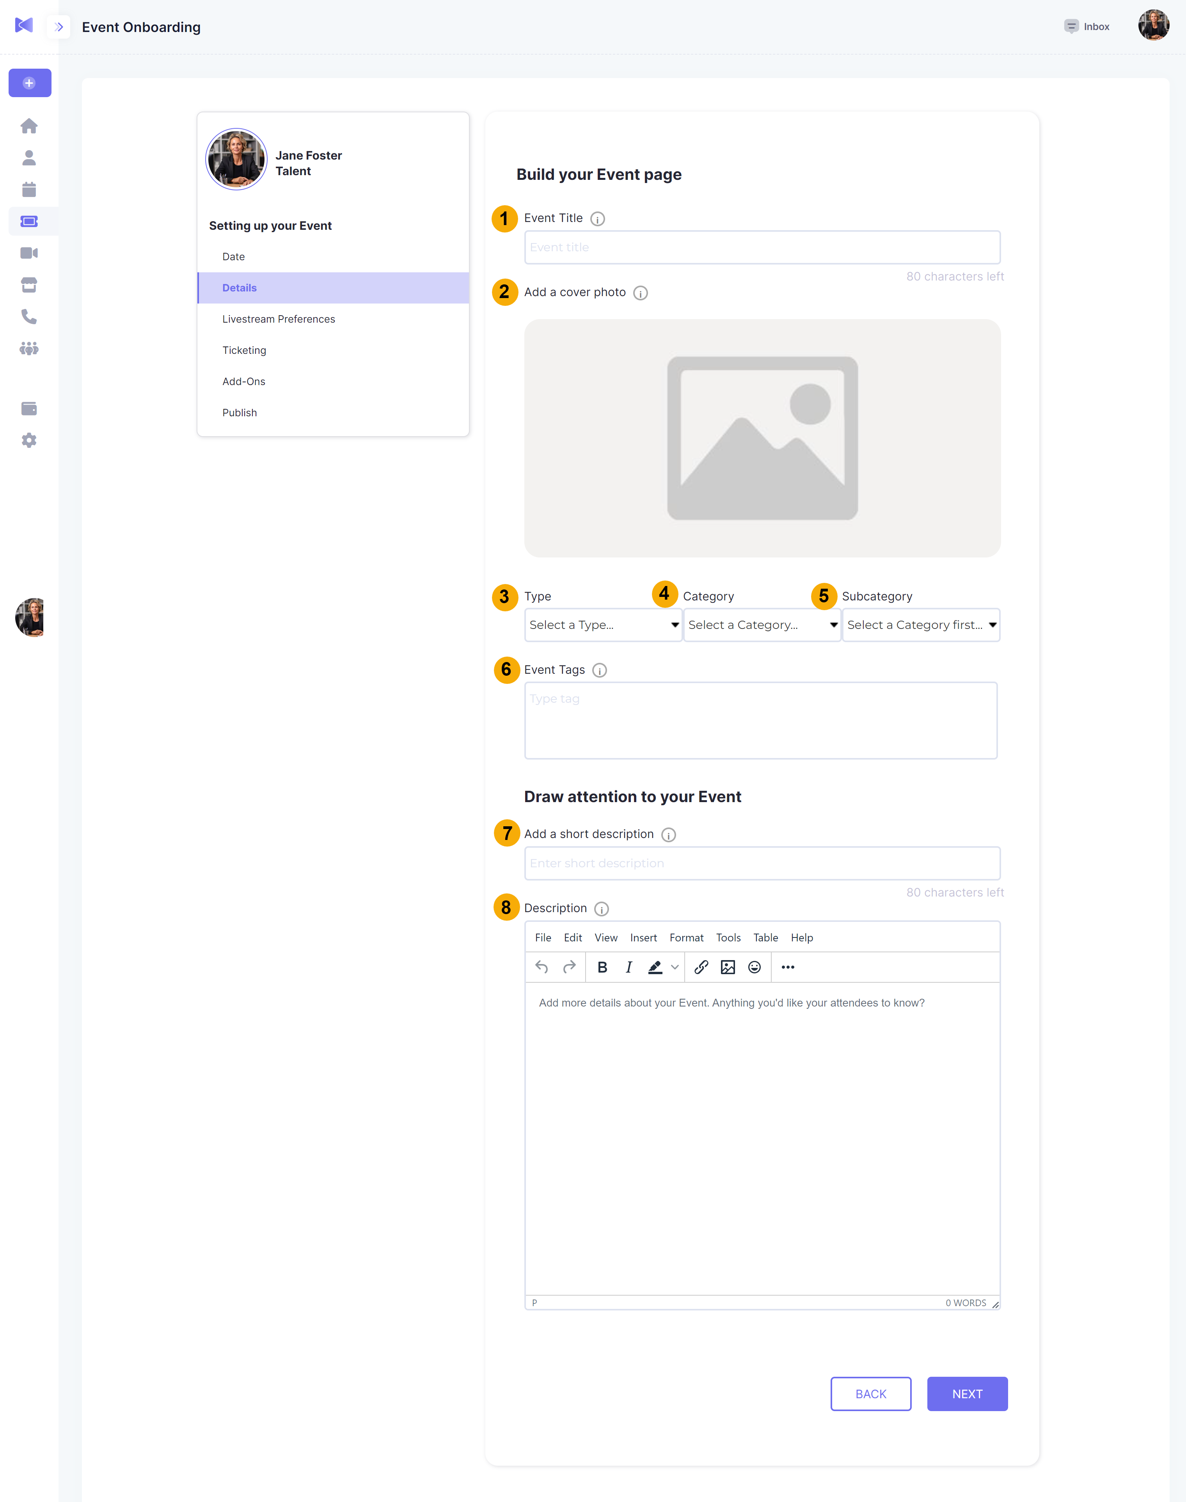
Task: Open the emoji picker in editor toolbar
Action: pyautogui.click(x=755, y=967)
